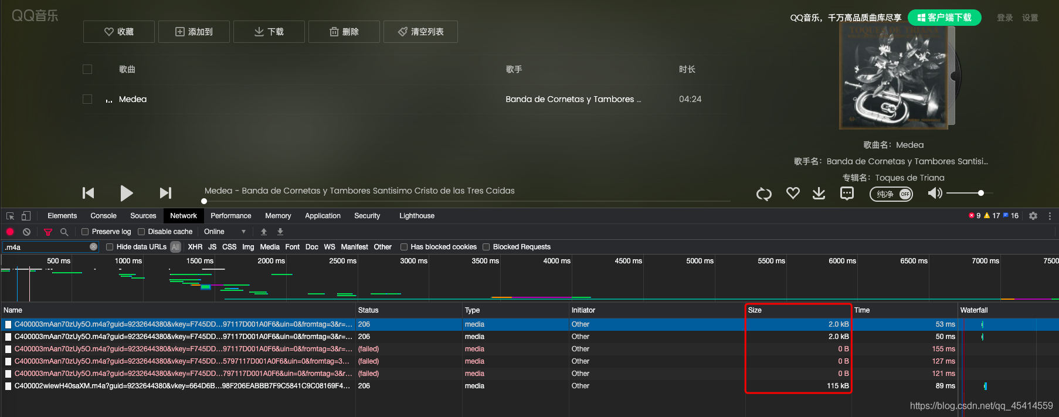Open the 设置 link
Viewport: 1059px width, 417px height.
[1030, 18]
